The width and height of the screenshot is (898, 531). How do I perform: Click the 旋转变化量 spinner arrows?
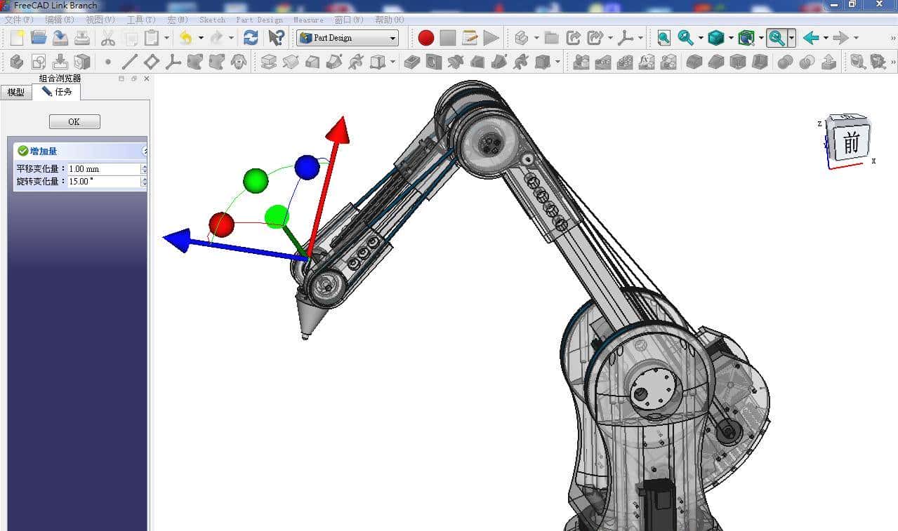click(x=145, y=182)
